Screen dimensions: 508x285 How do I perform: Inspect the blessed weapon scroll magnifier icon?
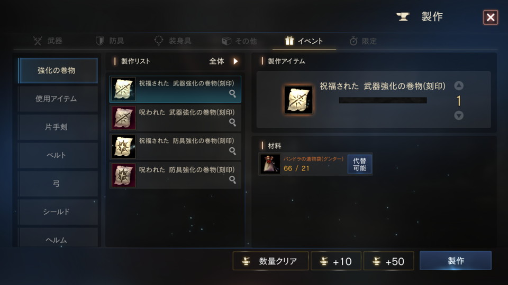click(232, 94)
